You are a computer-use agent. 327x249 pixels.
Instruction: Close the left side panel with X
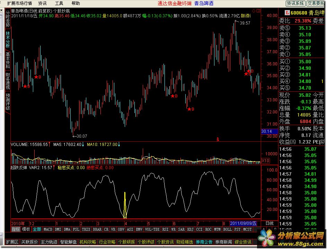coord(1,10)
